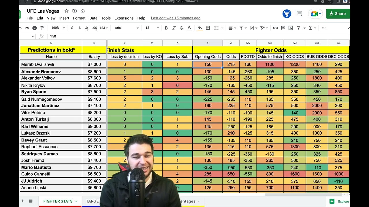369x207 pixels.
Task: Open the Last edit was 15 minutes ago link
Action: pyautogui.click(x=176, y=18)
